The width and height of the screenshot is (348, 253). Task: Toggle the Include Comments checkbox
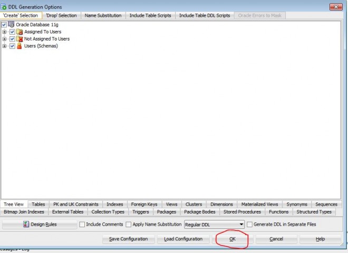tap(82, 225)
